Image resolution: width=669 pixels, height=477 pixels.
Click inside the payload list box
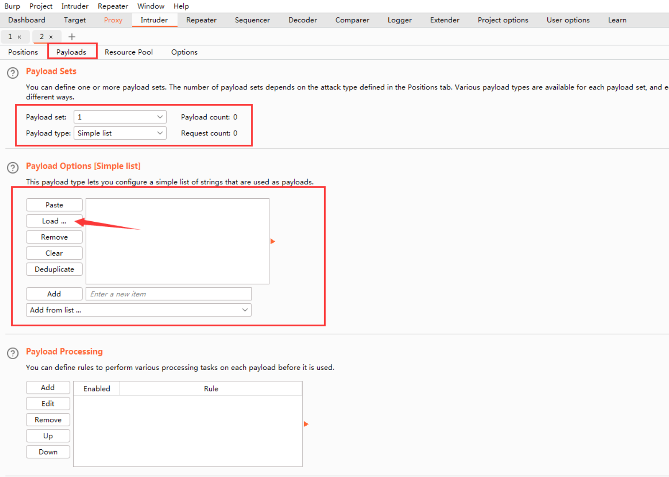click(177, 241)
